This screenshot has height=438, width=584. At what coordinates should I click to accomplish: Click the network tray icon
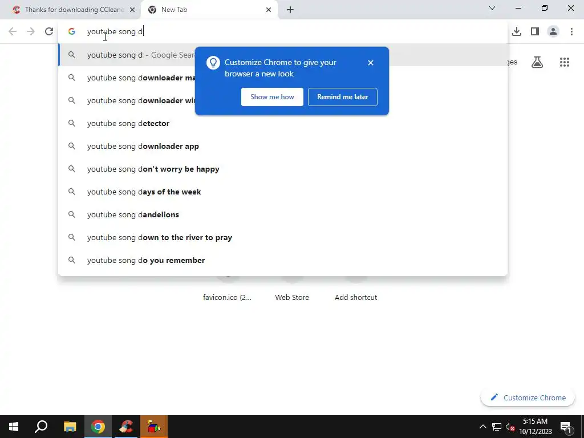[497, 427]
